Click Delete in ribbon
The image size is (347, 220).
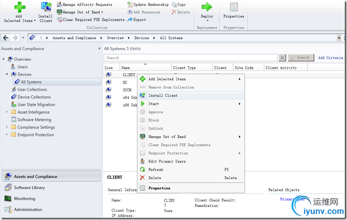click(x=181, y=12)
